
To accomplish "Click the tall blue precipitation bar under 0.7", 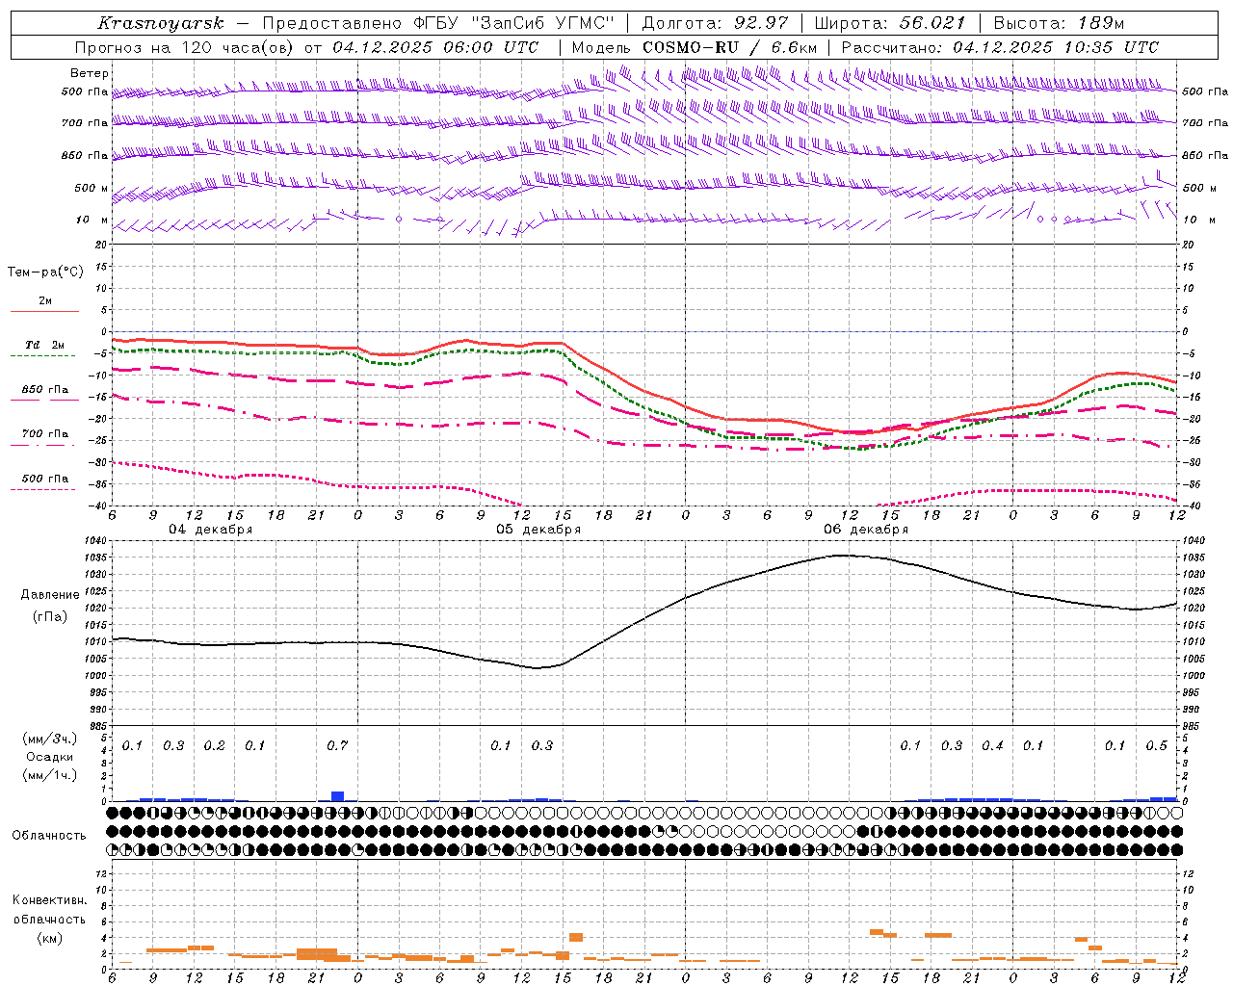I will click(x=337, y=796).
